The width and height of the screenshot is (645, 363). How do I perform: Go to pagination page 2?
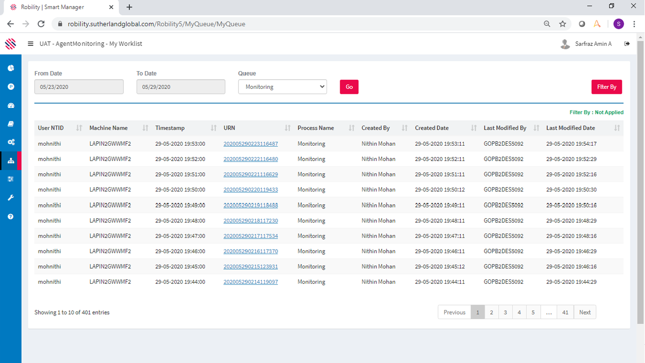(491, 312)
